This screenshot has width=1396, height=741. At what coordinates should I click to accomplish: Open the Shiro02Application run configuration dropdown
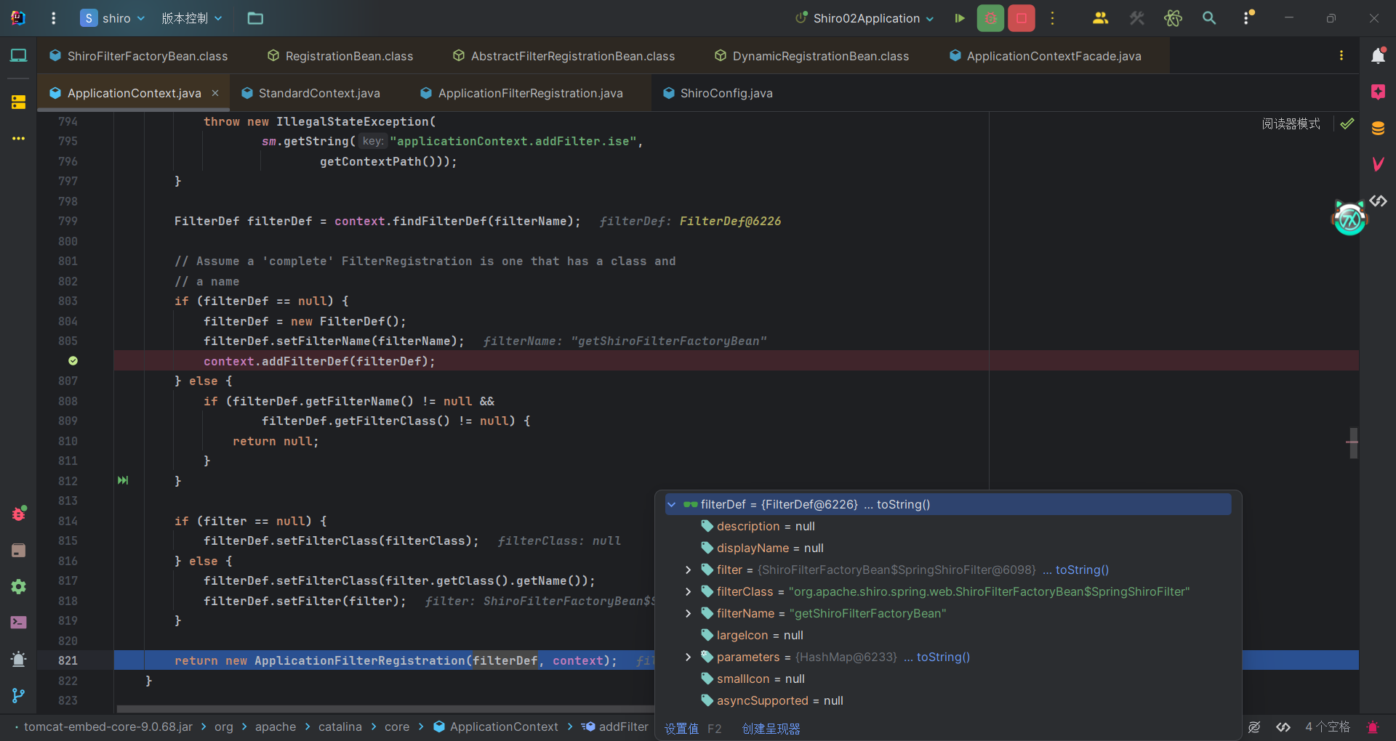865,18
